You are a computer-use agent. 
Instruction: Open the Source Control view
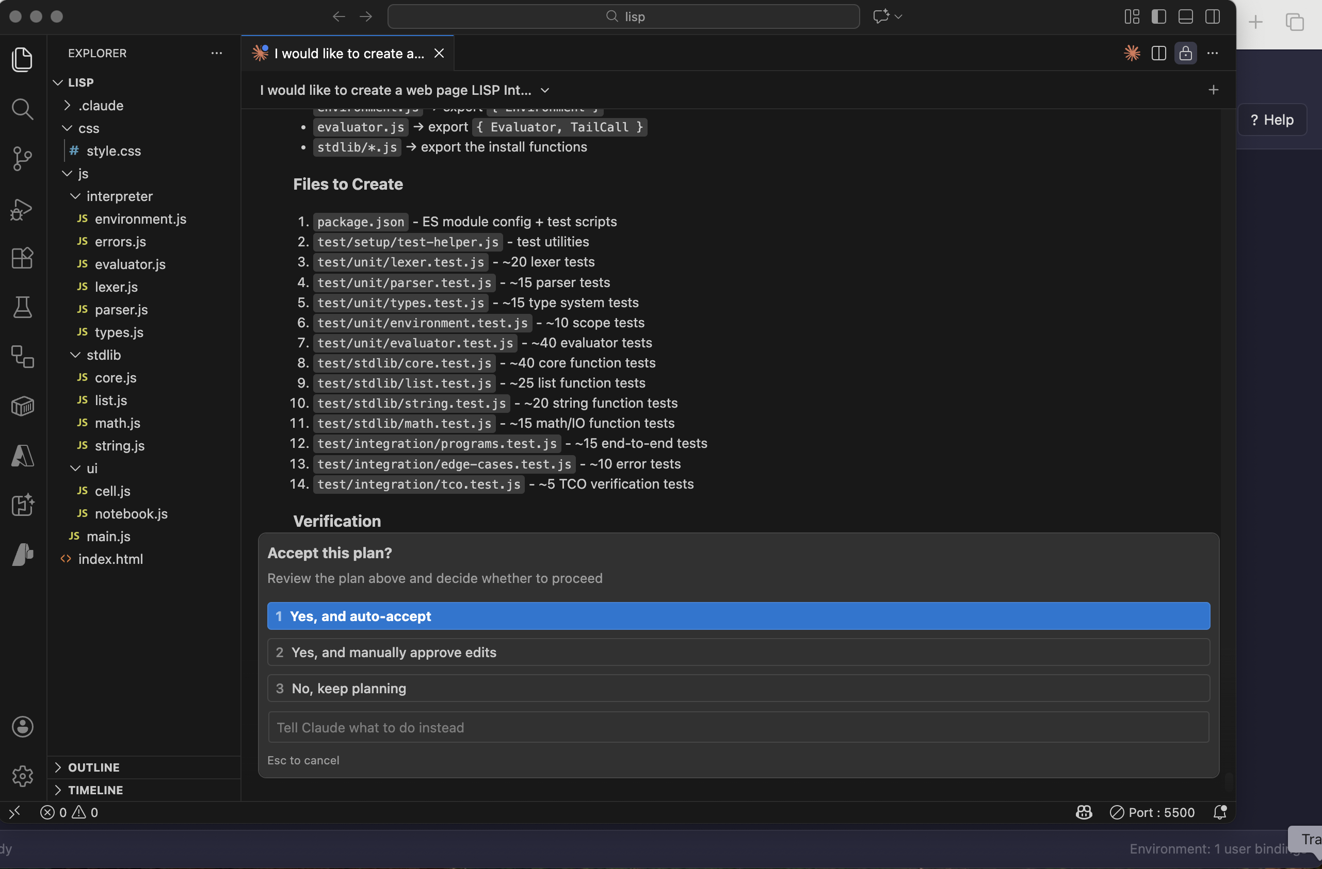(x=22, y=159)
